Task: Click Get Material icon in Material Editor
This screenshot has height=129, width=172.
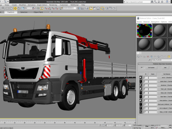Action: (x=138, y=57)
